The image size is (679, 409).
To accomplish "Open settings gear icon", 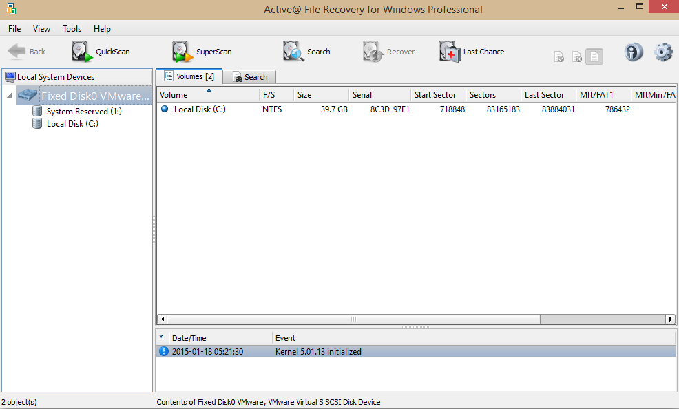I will click(663, 52).
